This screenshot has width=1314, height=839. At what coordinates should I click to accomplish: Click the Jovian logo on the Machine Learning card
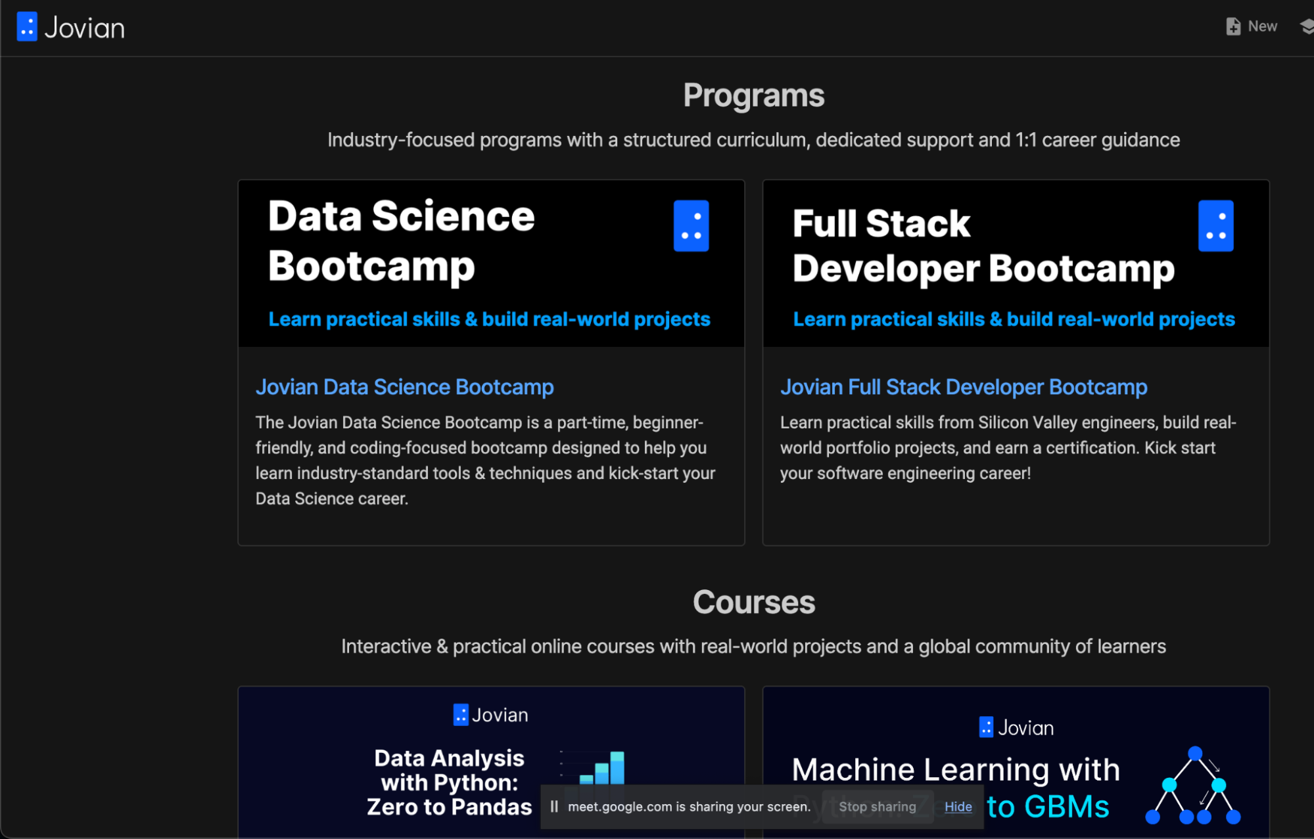tap(1016, 727)
